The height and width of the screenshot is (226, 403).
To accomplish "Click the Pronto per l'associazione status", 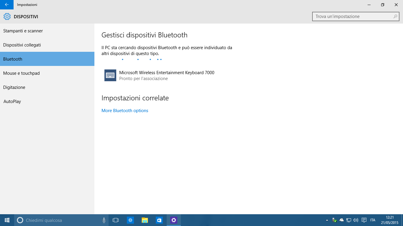I will point(143,79).
